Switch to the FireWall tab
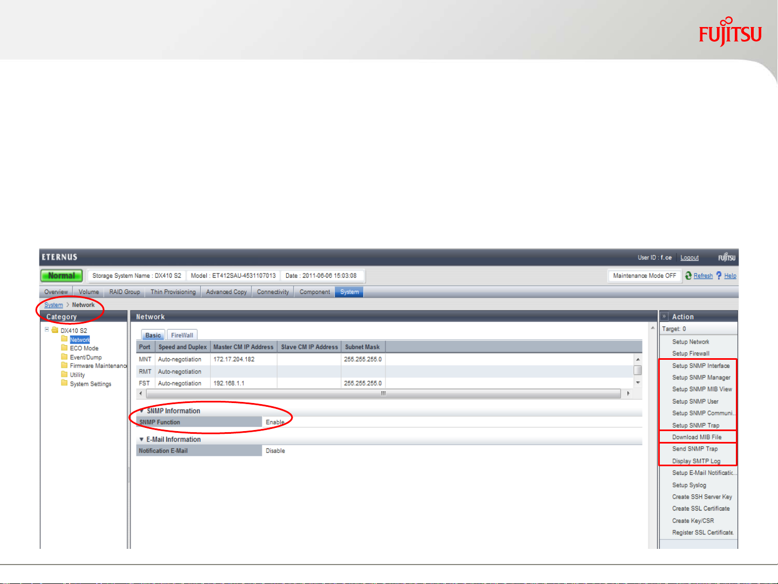The height and width of the screenshot is (584, 778). point(182,335)
